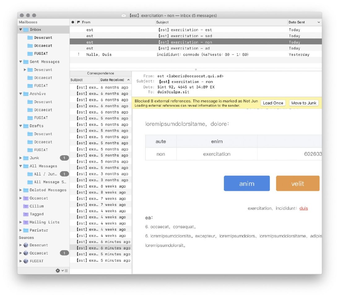Click the Tagged smart mailbox icon
Screen dimensions: 339x297
click(x=26, y=214)
